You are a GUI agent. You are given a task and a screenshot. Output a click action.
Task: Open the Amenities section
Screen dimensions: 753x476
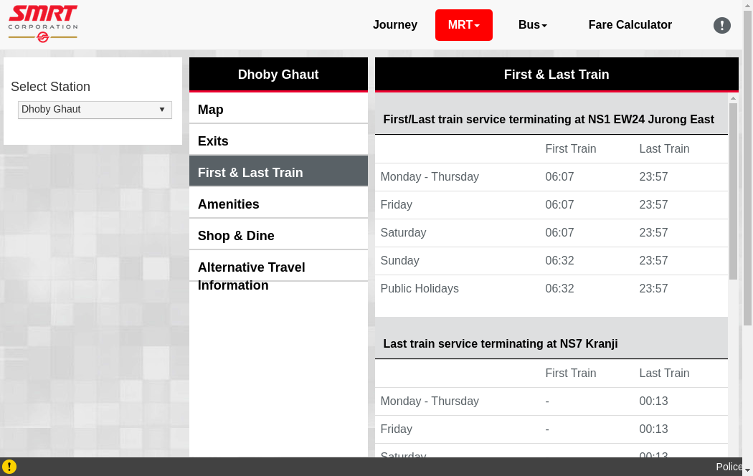click(278, 204)
